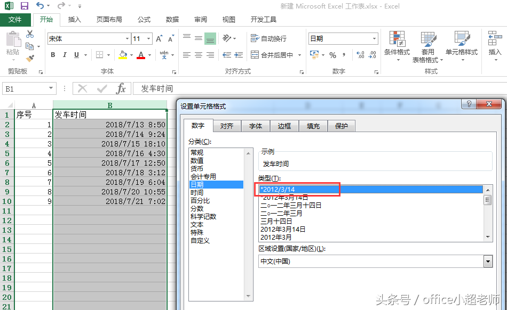The width and height of the screenshot is (507, 310).
Task: Open the 中文(中国) locale dropdown
Action: pos(488,262)
